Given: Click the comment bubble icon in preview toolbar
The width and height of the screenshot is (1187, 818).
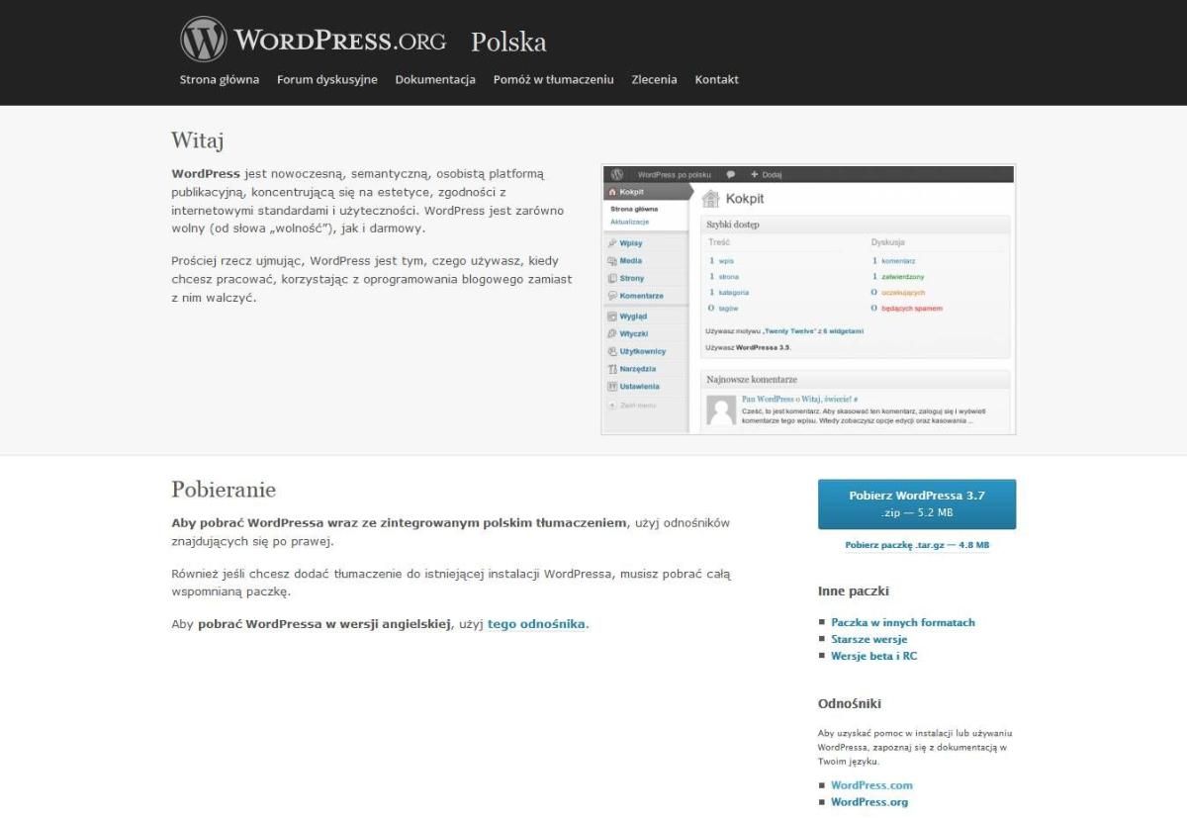Looking at the screenshot, I should 731,174.
